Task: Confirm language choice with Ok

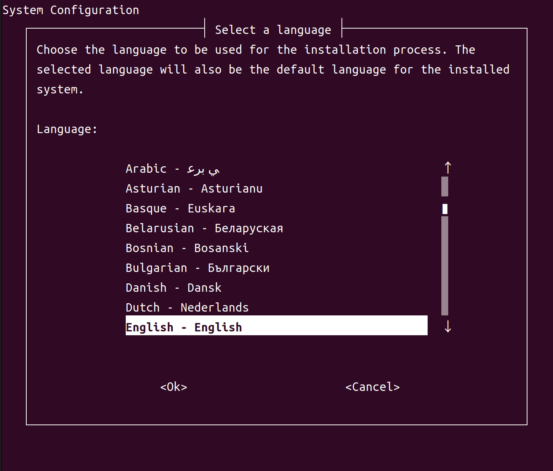Action: [x=173, y=387]
